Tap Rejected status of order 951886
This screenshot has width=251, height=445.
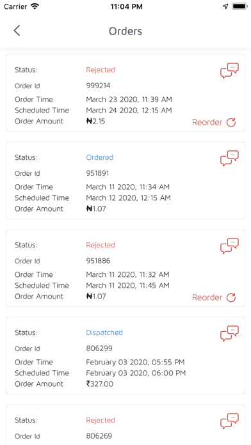tap(101, 245)
